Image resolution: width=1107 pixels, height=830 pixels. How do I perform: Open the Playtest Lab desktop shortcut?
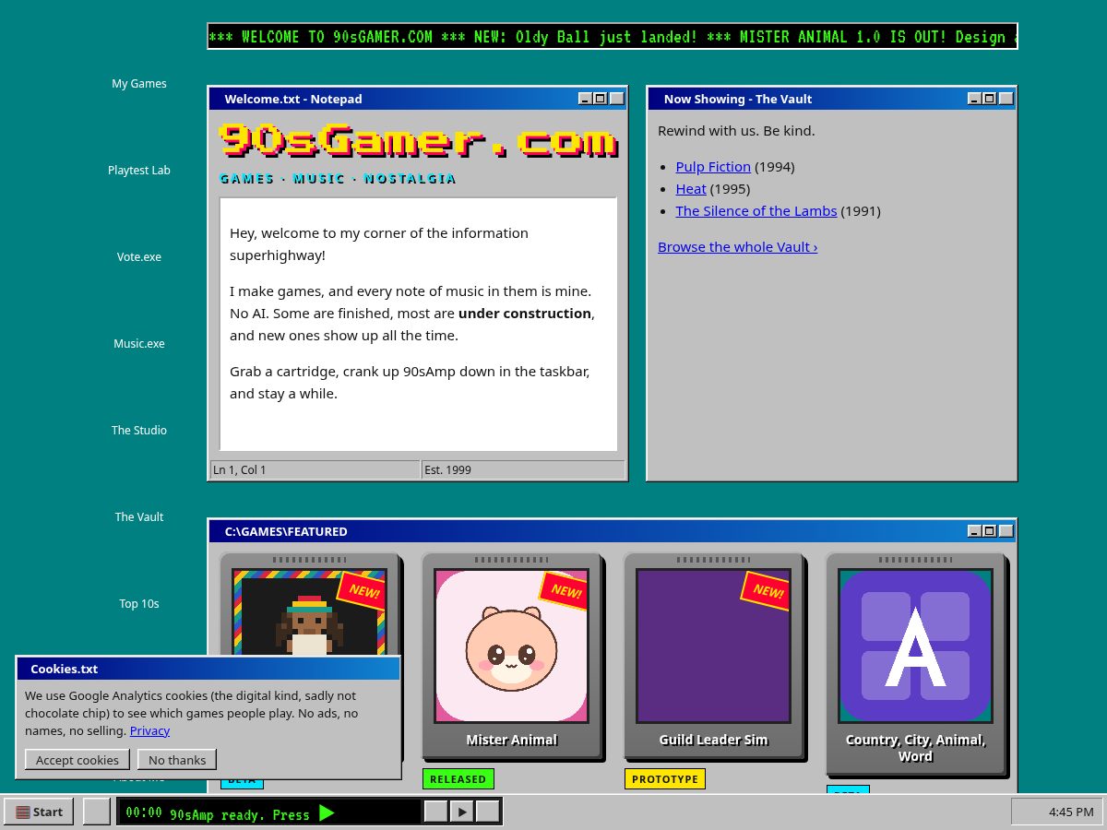139,170
